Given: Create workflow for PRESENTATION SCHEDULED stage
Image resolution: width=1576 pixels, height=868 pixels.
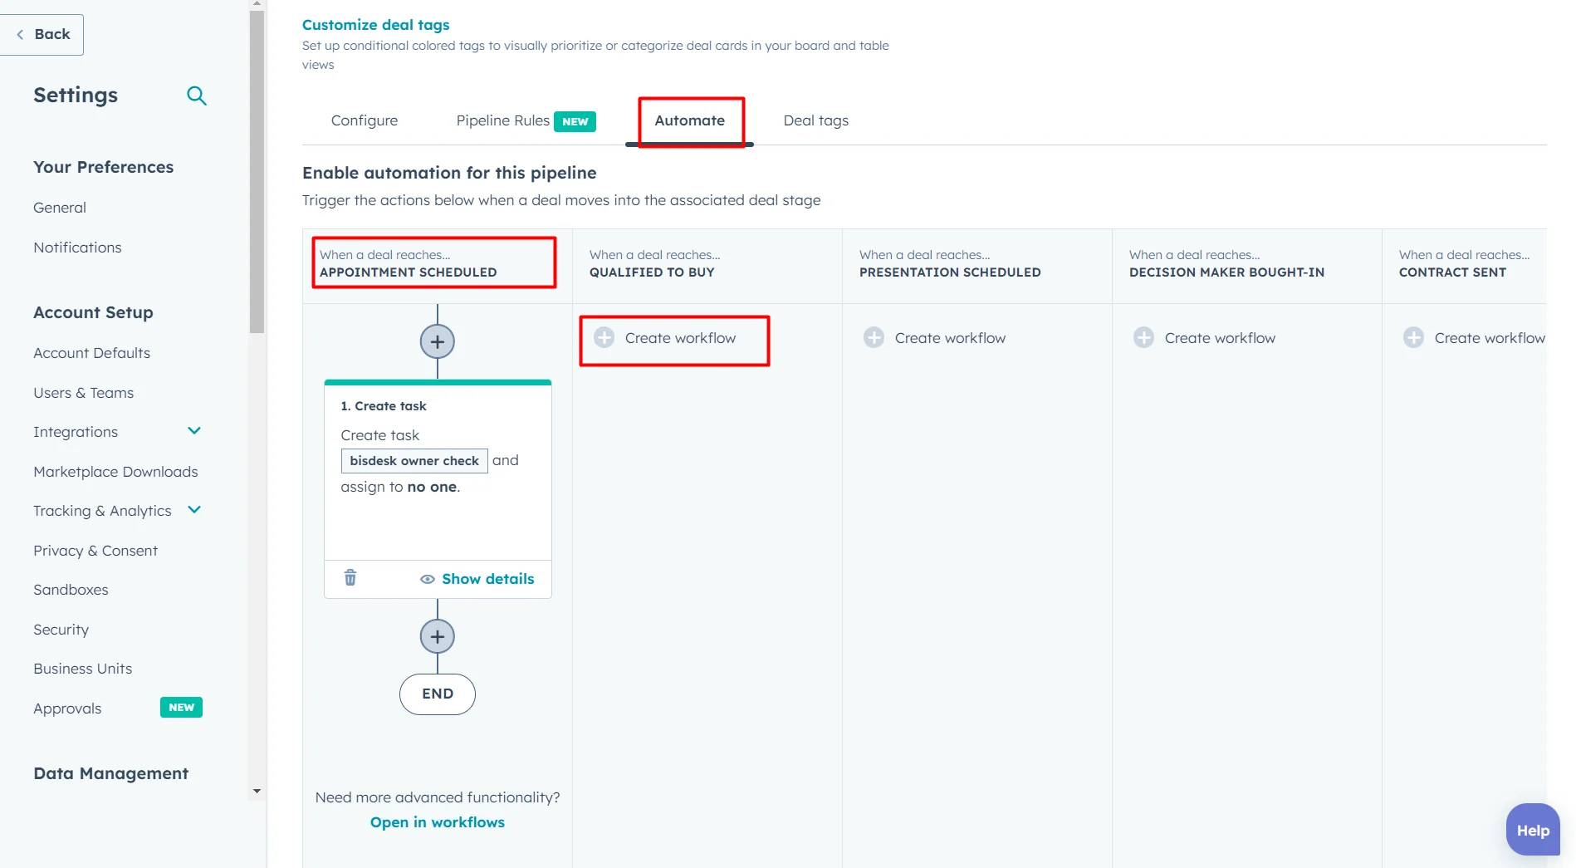Looking at the screenshot, I should 950,337.
